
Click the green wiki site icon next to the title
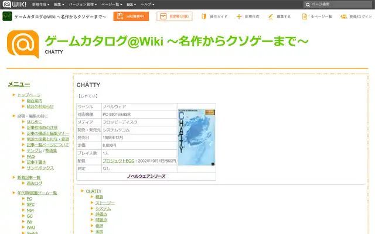coord(7,16)
